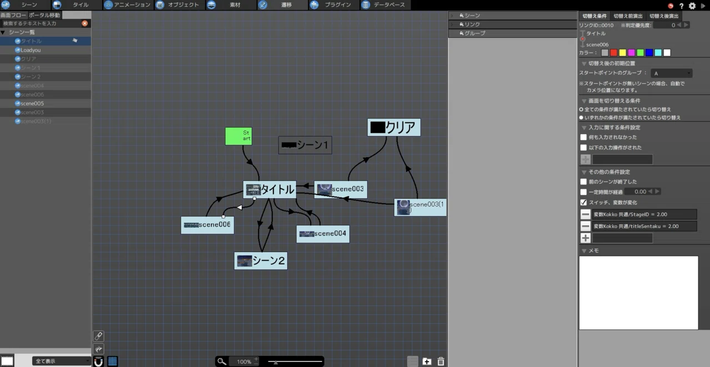Select the クリア node in flow
The height and width of the screenshot is (367, 710).
(x=394, y=127)
